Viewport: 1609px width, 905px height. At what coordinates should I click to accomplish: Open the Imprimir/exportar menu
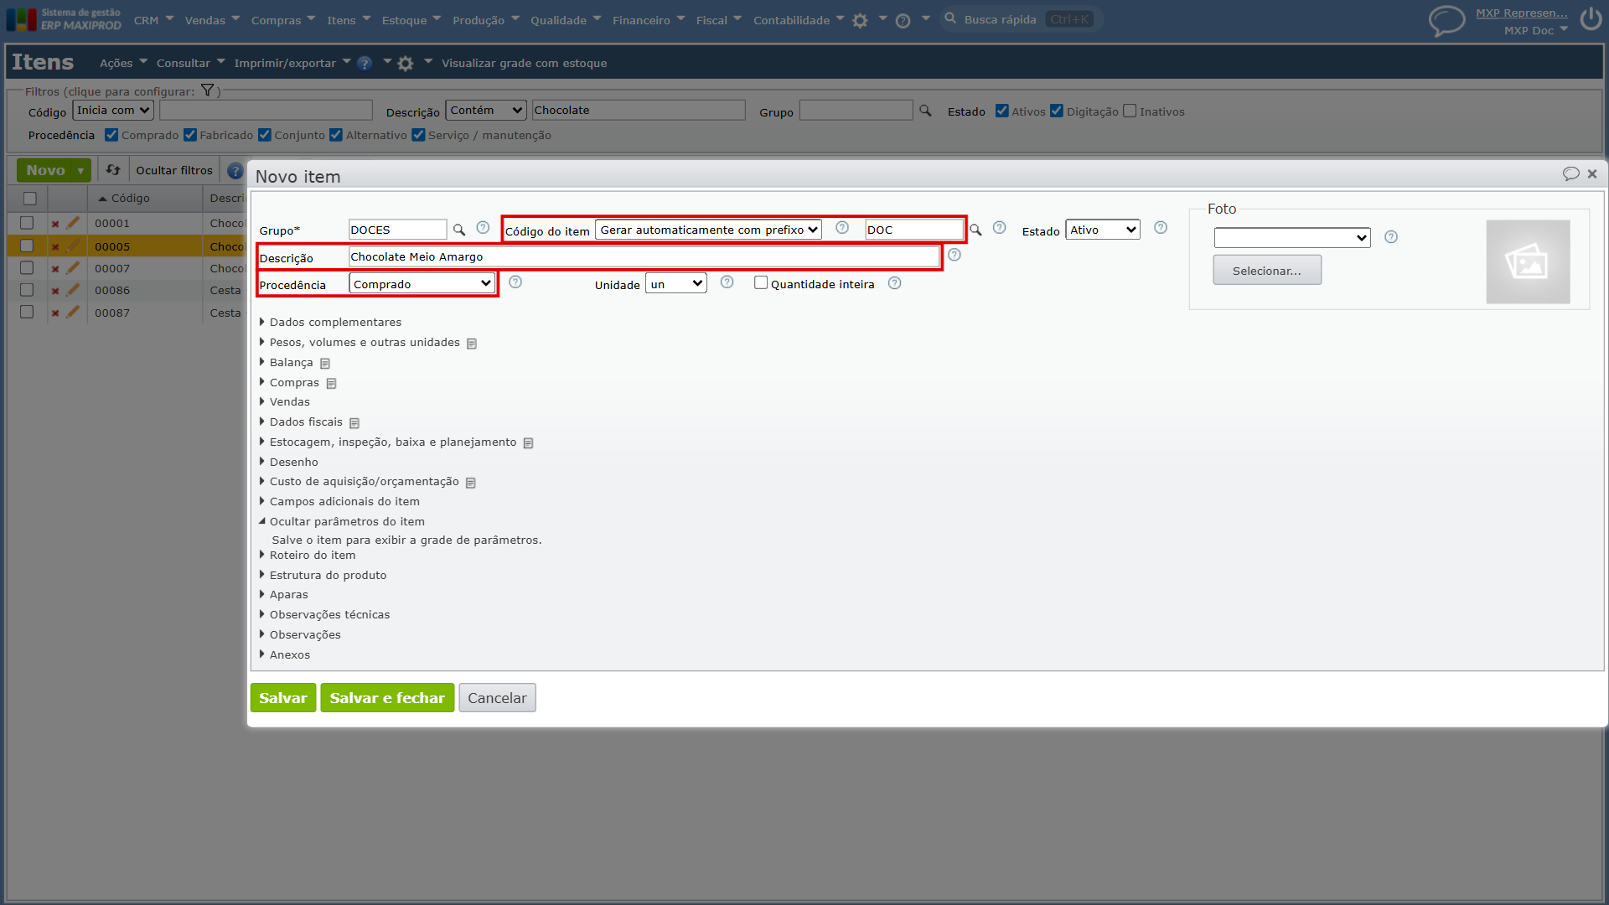[292, 63]
